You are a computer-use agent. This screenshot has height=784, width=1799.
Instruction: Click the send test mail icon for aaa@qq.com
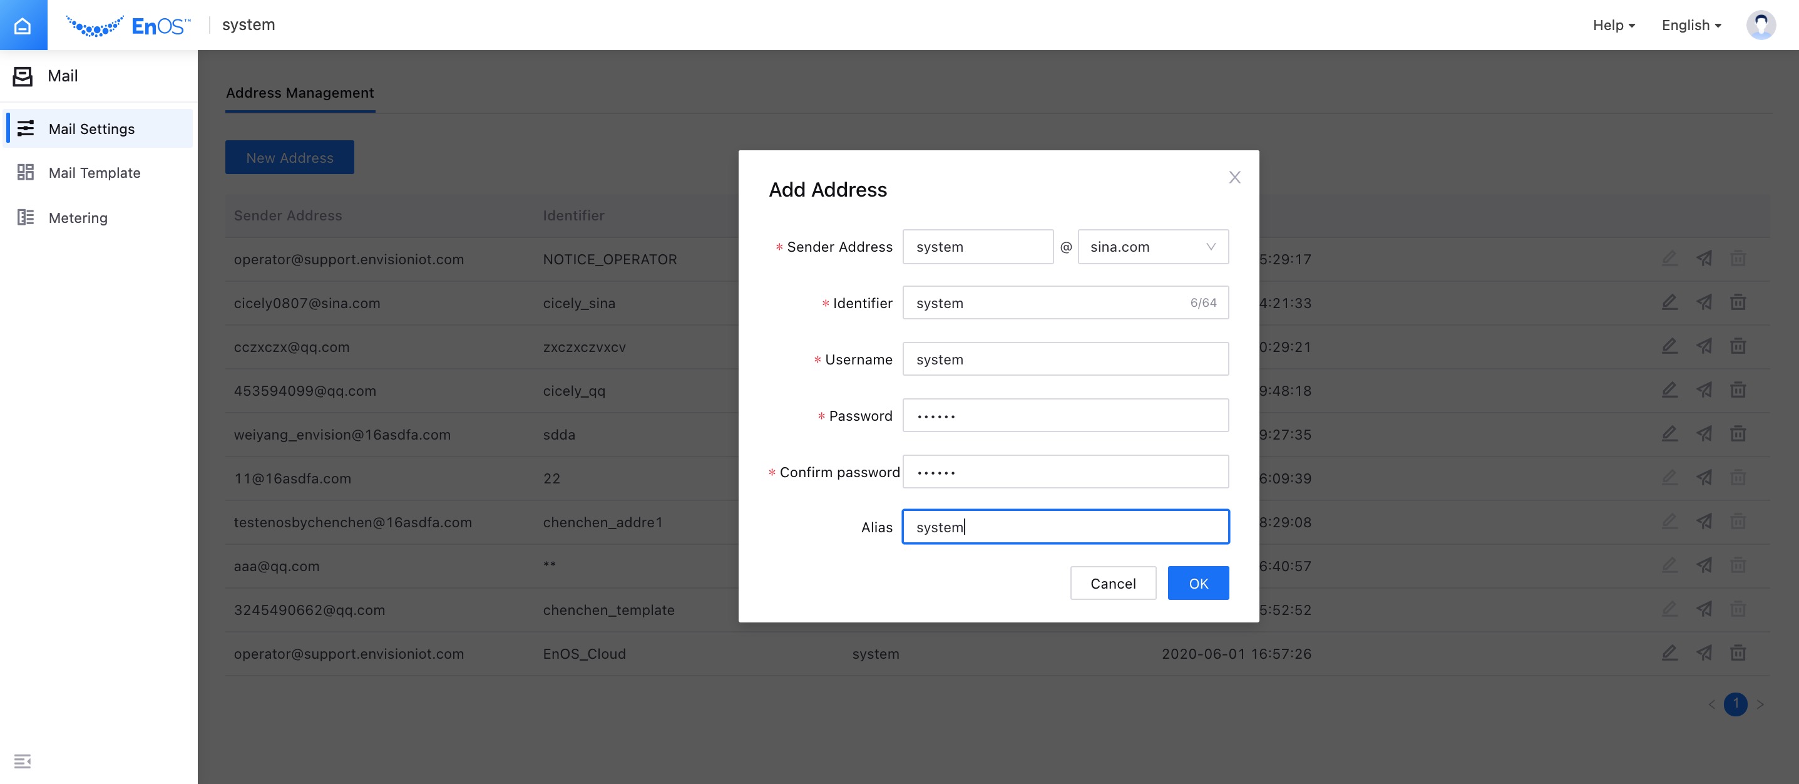[1704, 566]
